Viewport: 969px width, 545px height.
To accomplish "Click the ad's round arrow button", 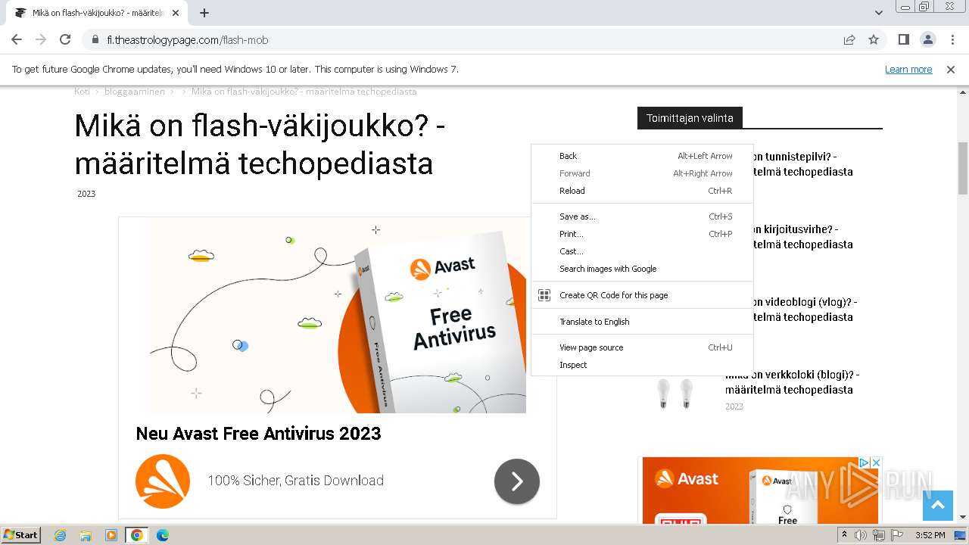I will [x=517, y=481].
